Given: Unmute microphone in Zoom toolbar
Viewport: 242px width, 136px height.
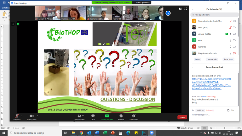Looking at the screenshot, I should coord(17,117).
